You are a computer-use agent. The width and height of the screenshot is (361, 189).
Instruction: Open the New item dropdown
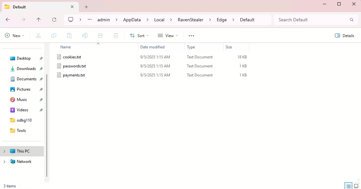(x=15, y=35)
